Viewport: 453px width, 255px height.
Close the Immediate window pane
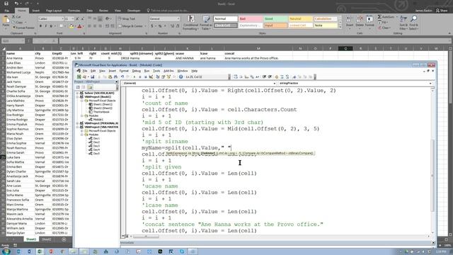tap(433, 243)
